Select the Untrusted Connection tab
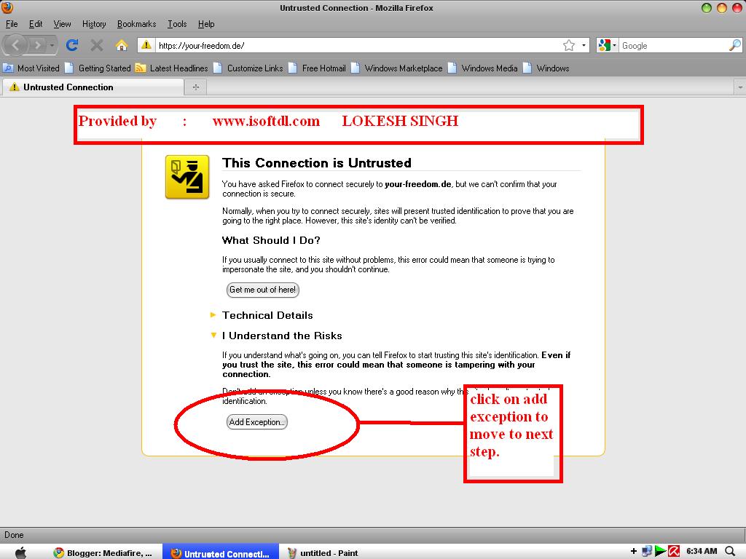The height and width of the screenshot is (559, 746). pyautogui.click(x=93, y=87)
